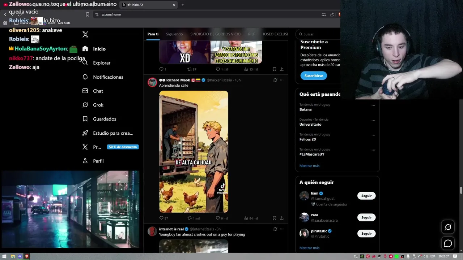Click the Buscar search field
The width and height of the screenshot is (463, 260).
pos(318,34)
